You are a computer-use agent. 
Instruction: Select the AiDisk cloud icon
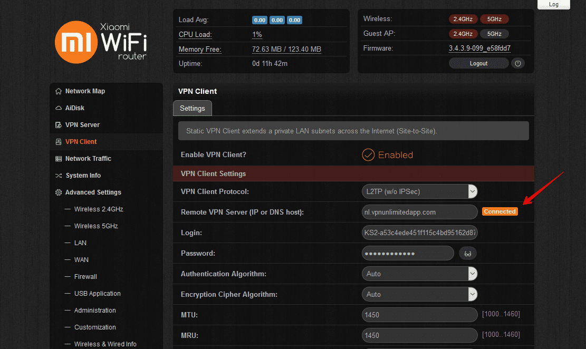58,108
